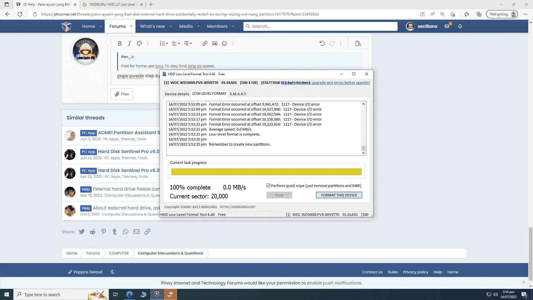
Task: Expand the Home menu dropdown arrow
Action: point(100,26)
